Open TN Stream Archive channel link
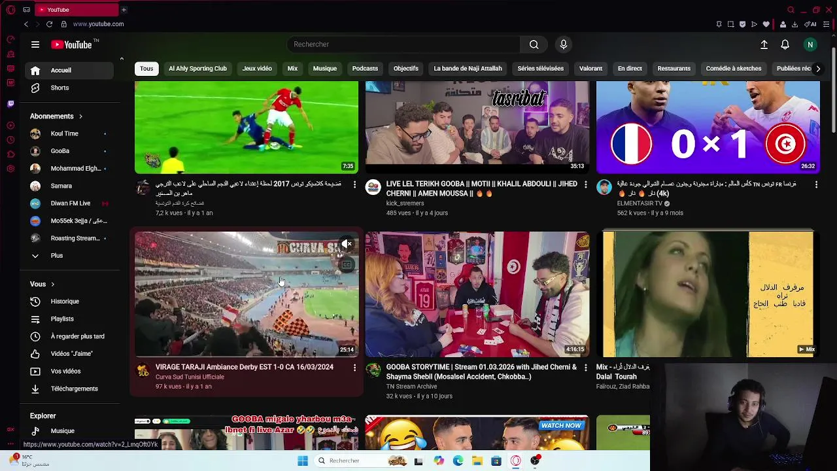The height and width of the screenshot is (471, 837). (411, 387)
